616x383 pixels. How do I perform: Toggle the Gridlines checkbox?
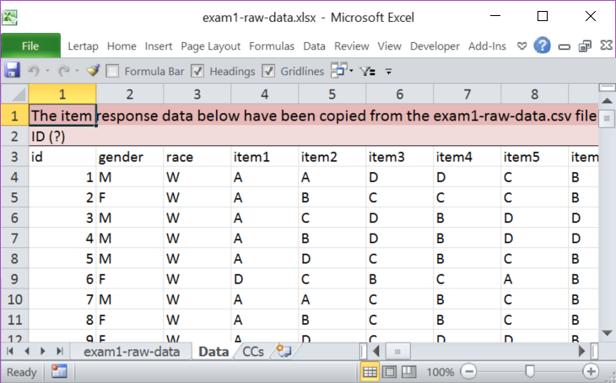pyautogui.click(x=268, y=72)
